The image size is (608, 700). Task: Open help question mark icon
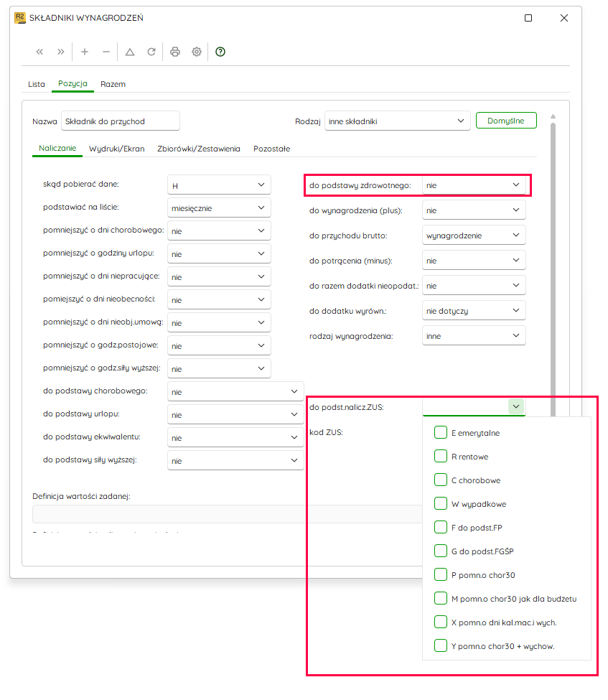pos(220,52)
